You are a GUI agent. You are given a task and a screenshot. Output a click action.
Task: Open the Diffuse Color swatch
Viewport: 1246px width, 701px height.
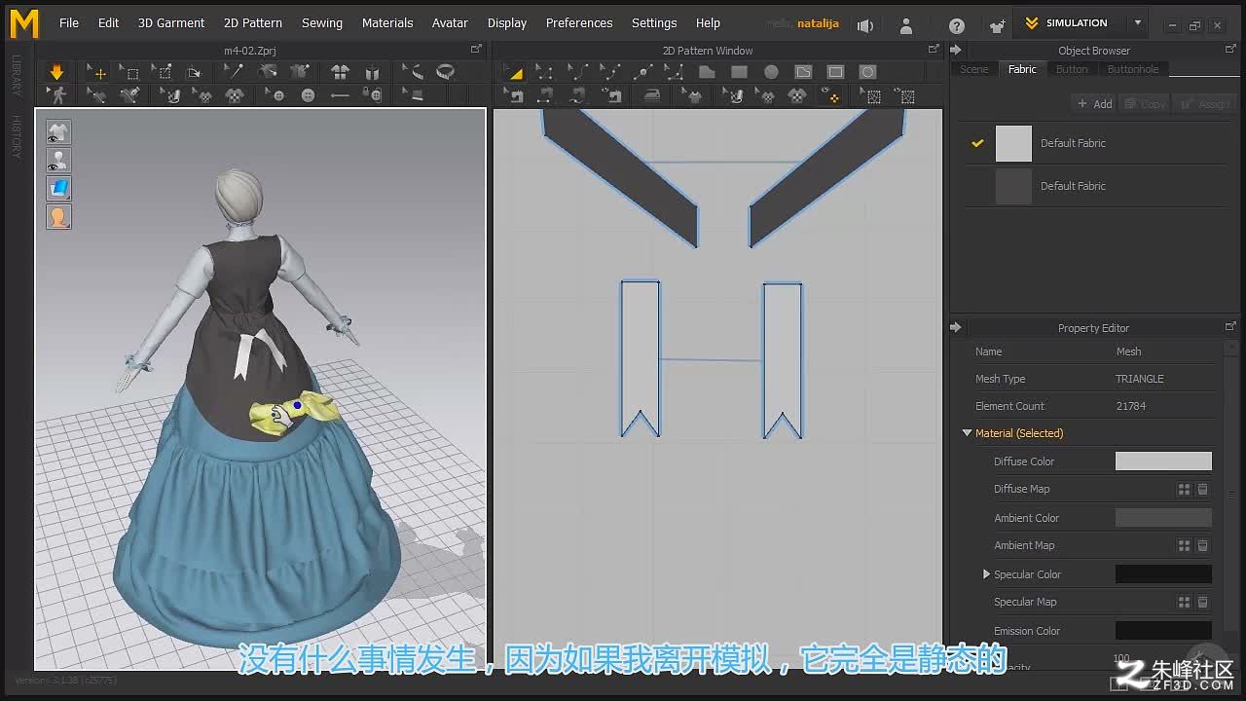(1163, 461)
